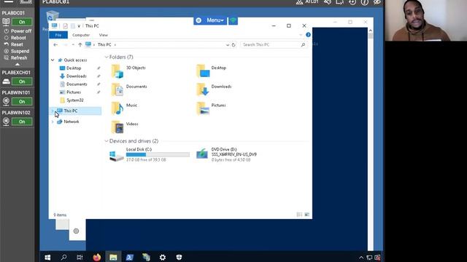Screen dimensions: 467x262
Task: Click the This PC address bar path
Action: (x=104, y=44)
